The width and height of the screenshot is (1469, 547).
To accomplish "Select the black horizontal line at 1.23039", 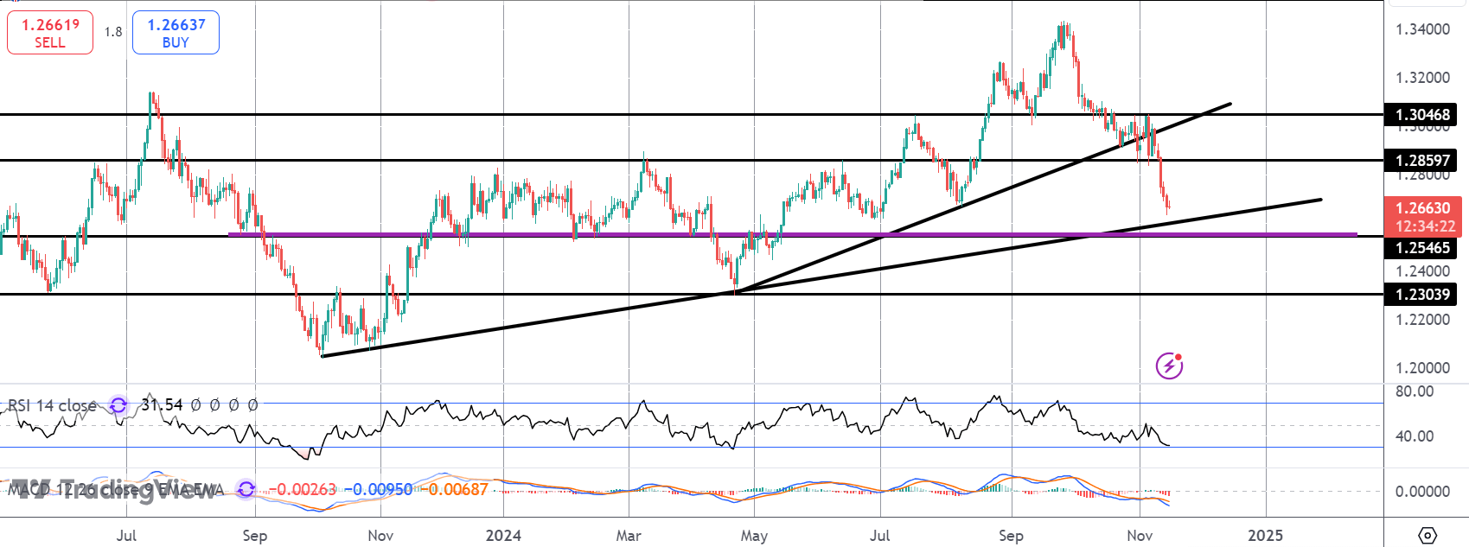I will [692, 295].
